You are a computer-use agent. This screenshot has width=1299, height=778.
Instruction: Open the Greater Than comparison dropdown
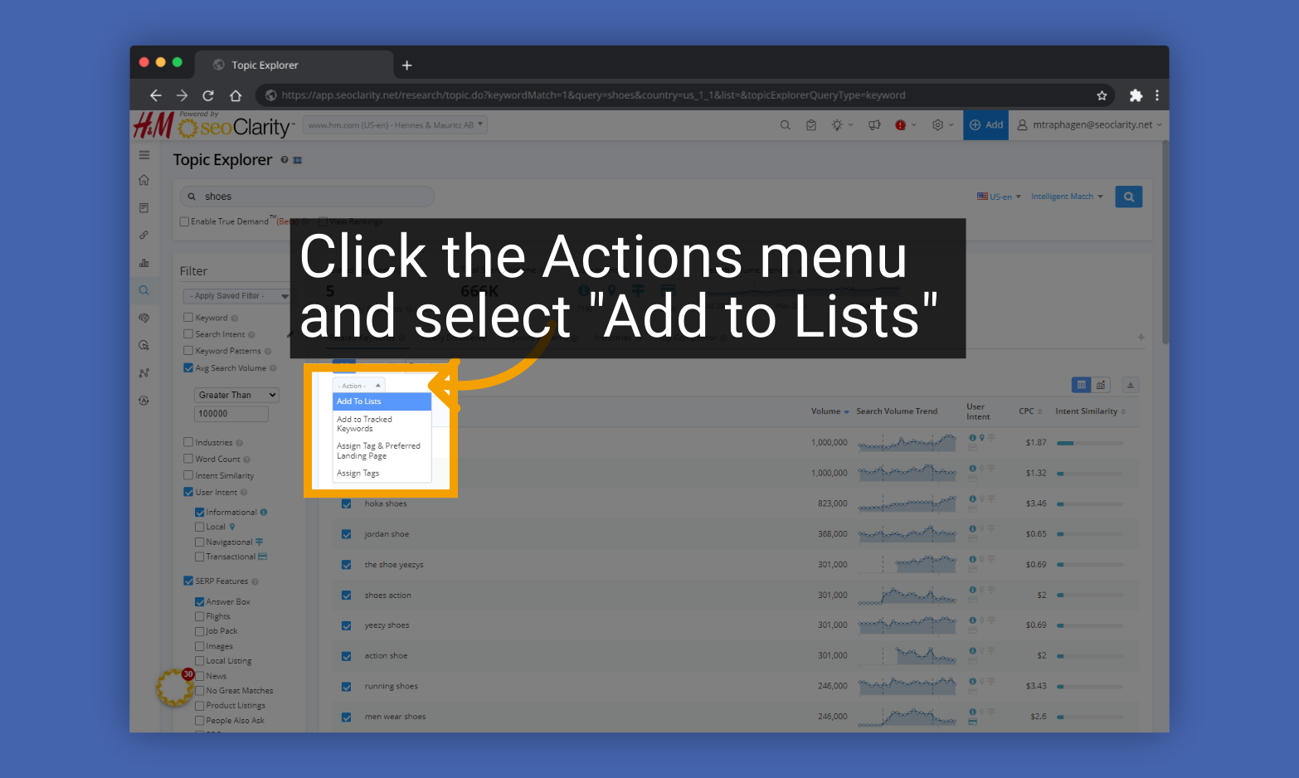[236, 394]
